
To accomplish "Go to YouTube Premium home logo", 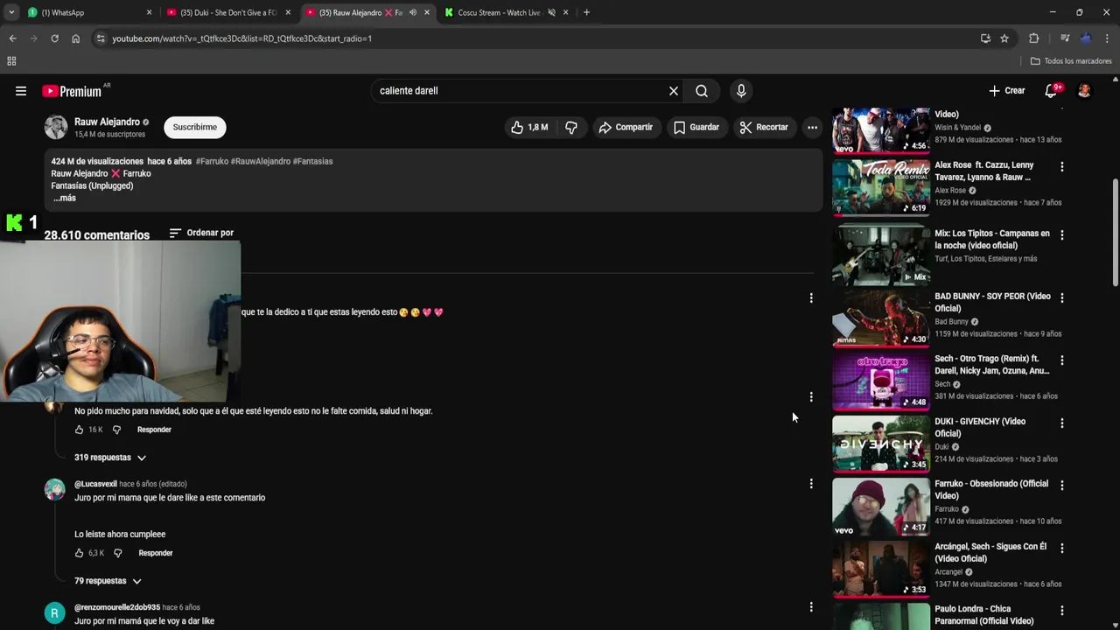I will [x=72, y=91].
